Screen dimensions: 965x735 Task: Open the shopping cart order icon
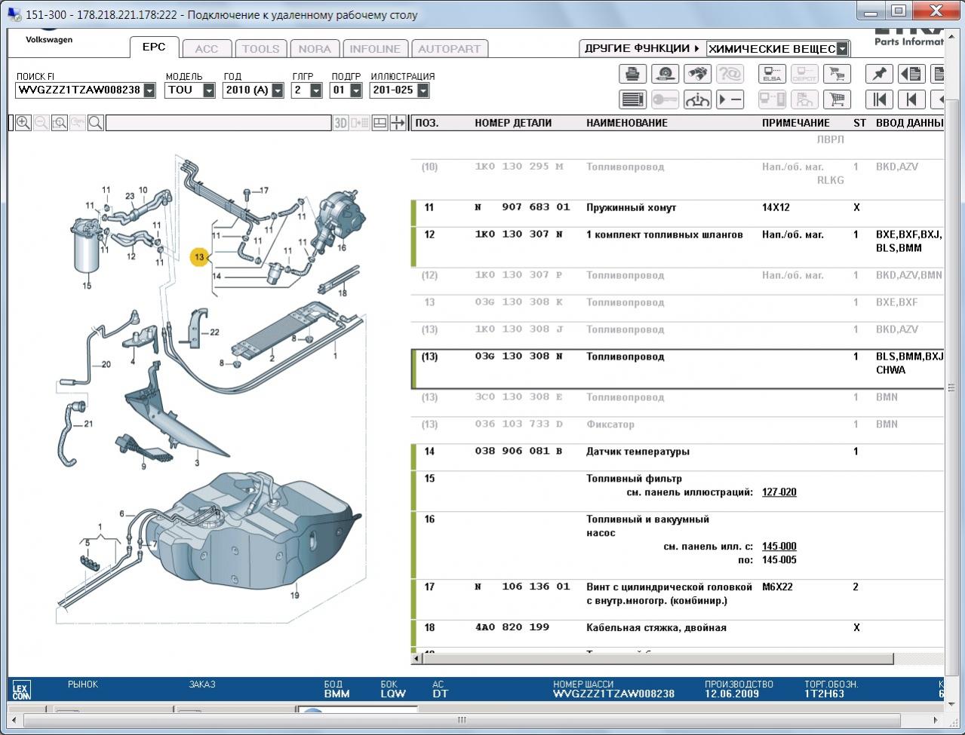[836, 100]
